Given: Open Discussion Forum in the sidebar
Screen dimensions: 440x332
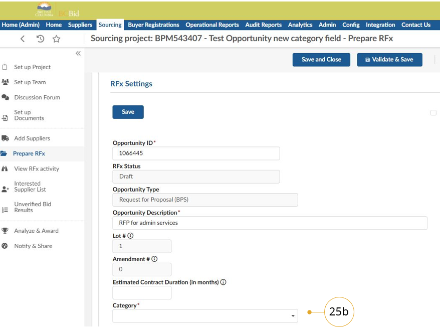Looking at the screenshot, I should click(x=37, y=97).
